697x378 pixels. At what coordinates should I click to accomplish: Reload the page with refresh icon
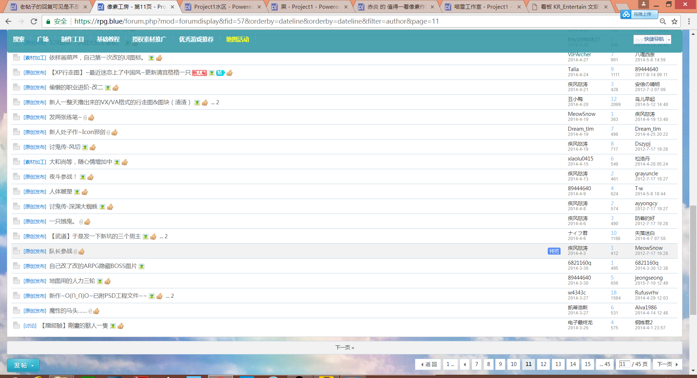point(34,21)
